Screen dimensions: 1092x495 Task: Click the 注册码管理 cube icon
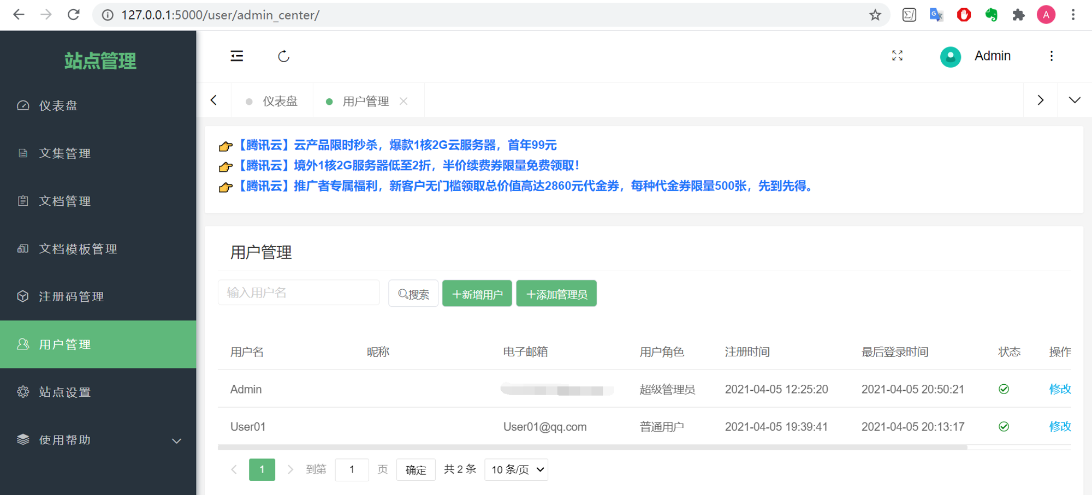pos(23,296)
